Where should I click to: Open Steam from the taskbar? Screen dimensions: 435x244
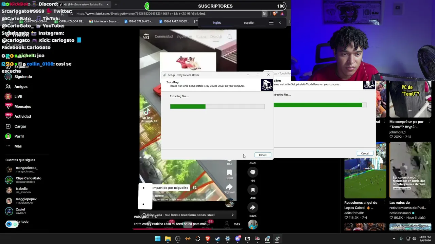pyautogui.click(x=217, y=239)
